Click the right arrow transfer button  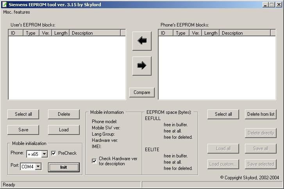142,66
